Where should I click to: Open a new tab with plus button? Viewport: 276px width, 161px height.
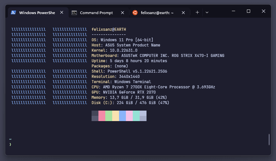pyautogui.click(x=197, y=12)
